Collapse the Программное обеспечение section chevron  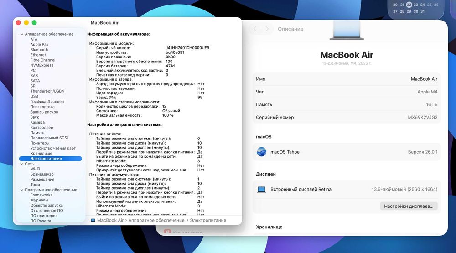(x=22, y=190)
